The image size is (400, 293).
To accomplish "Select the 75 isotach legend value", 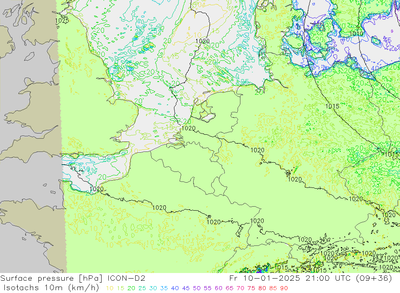I will (x=251, y=288).
